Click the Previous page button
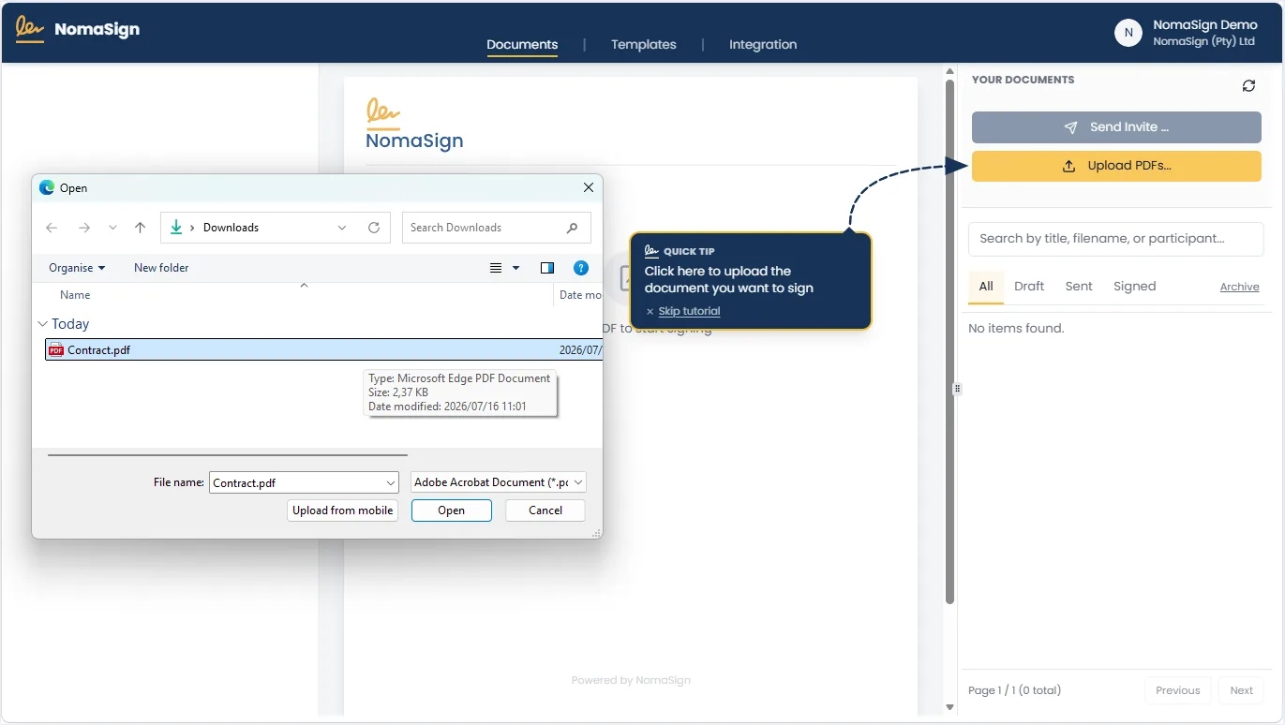 point(1178,690)
